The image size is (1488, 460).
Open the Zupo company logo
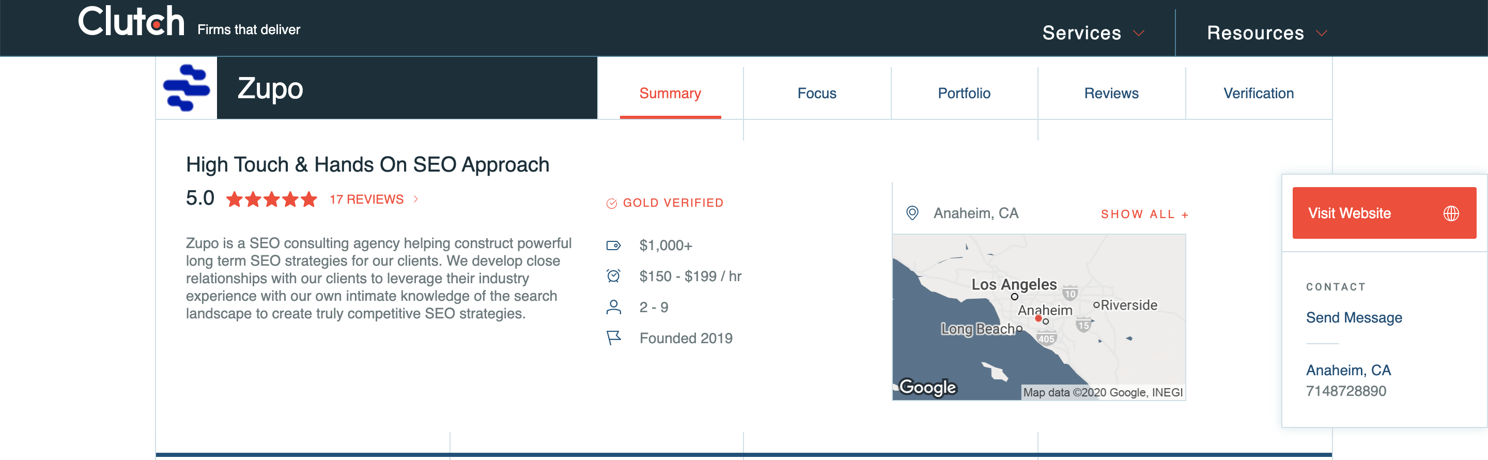pos(187,88)
